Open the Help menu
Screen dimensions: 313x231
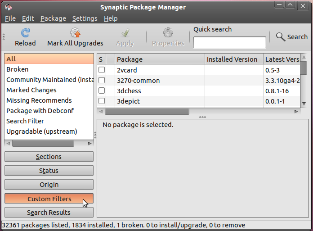tap(111, 18)
